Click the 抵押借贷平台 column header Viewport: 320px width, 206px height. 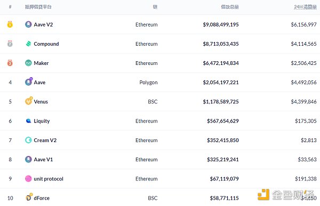click(x=38, y=7)
